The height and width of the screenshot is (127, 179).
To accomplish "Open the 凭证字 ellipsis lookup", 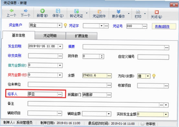I will click(106, 26).
